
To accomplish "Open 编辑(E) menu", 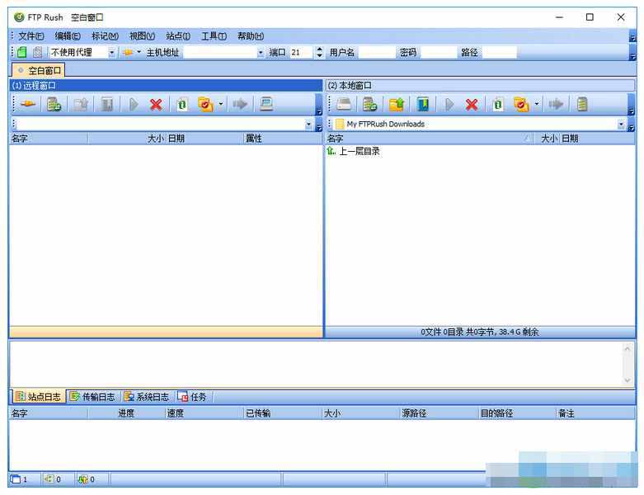I will (68, 36).
